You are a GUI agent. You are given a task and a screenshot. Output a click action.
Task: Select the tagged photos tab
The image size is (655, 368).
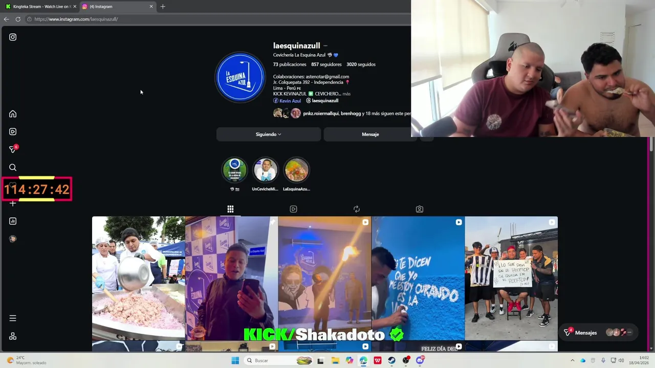[x=420, y=209]
